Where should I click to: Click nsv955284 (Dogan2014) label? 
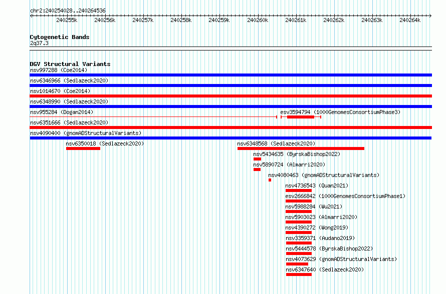[62, 112]
